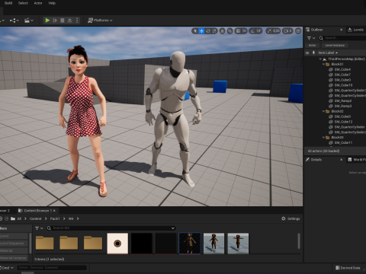Open Content Browser Settings
The image size is (366, 274).
click(x=291, y=218)
